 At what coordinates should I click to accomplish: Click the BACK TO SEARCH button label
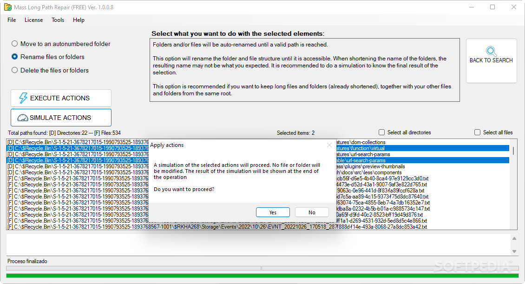(x=491, y=60)
